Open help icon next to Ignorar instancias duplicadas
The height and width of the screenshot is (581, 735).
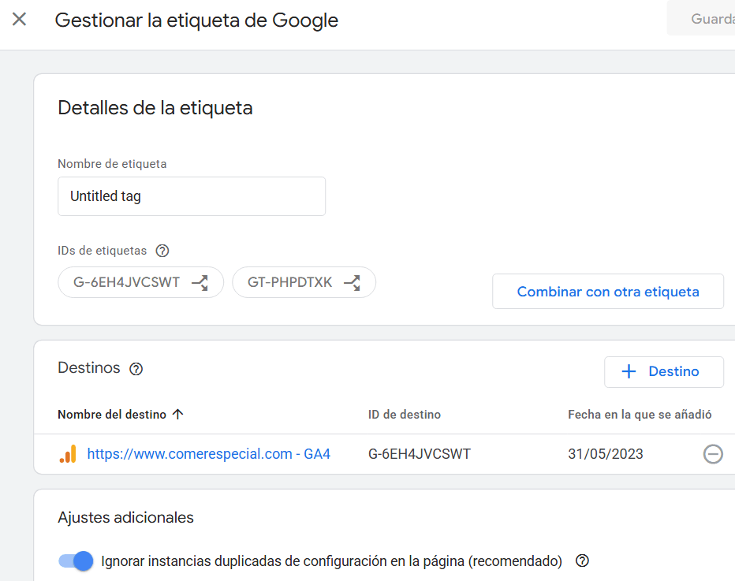[582, 561]
